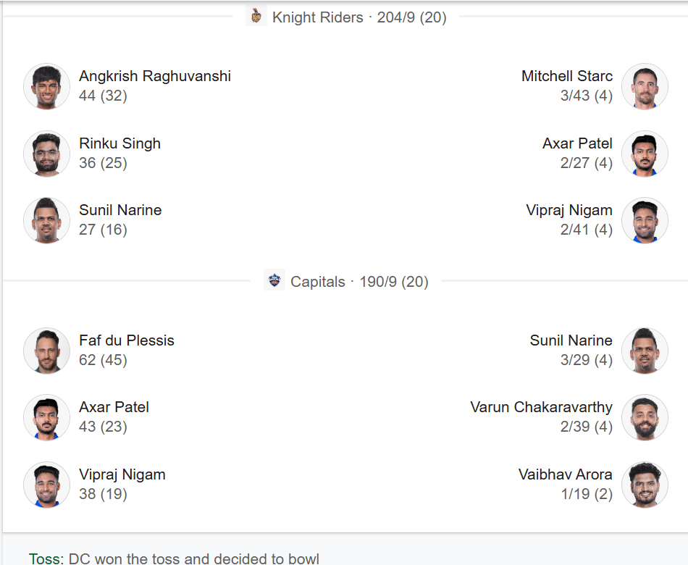Select Sunil Narine in Knight Riders batting
This screenshot has height=565, width=688.
(x=120, y=210)
